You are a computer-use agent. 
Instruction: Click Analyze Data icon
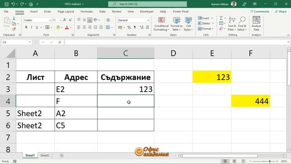(256, 24)
